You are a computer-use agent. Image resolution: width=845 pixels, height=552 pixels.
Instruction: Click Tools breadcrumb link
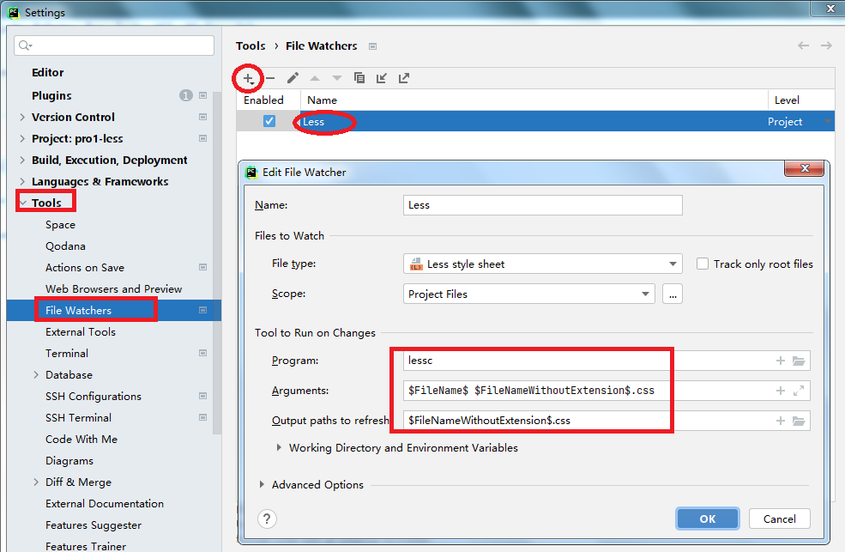click(250, 46)
